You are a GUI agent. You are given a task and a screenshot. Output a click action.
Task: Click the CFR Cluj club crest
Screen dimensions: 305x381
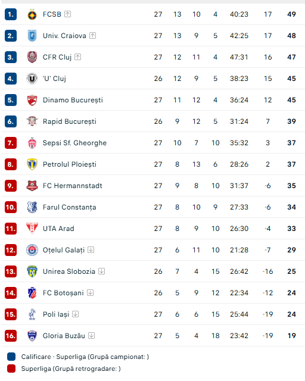tap(32, 57)
